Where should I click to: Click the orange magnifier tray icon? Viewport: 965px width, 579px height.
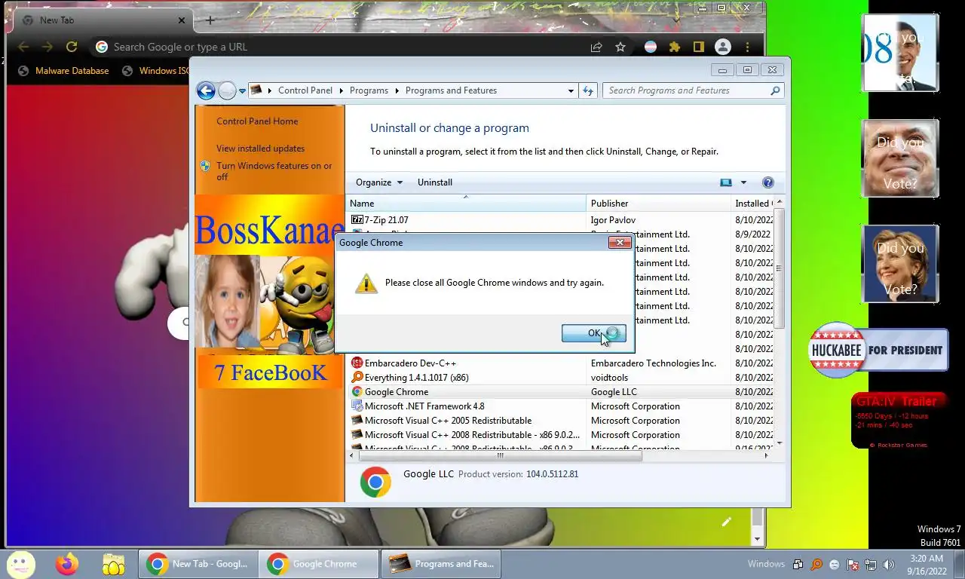click(816, 564)
